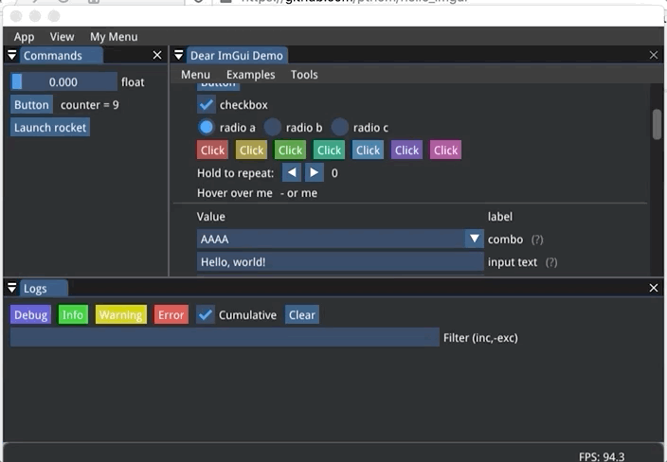Close the Logs panel with its X
Image resolution: width=667 pixels, height=462 pixels.
[654, 288]
